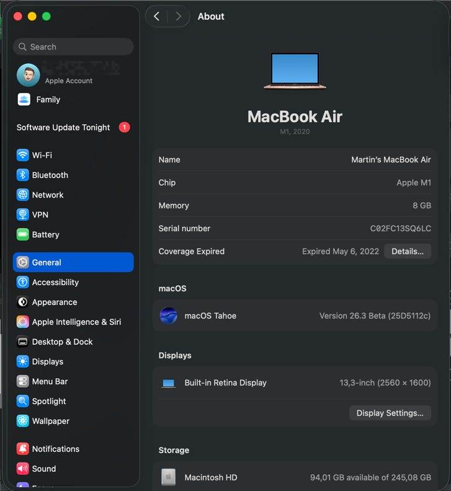
Task: Open Displays in the sidebar
Action: pos(47,361)
